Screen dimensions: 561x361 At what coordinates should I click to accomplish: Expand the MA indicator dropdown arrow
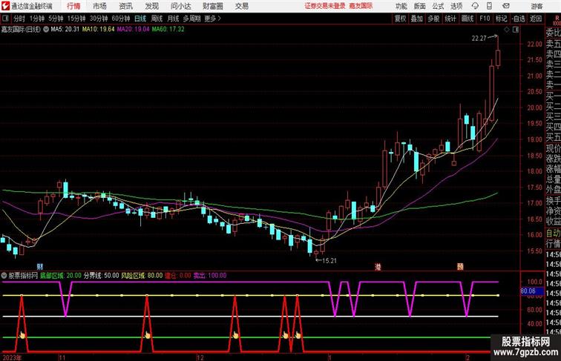(46, 30)
